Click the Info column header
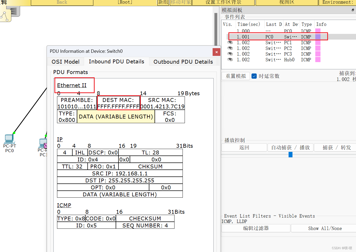 point(321,24)
